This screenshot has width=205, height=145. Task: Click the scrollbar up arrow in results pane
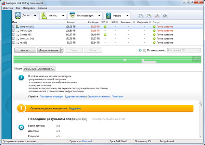(201, 102)
